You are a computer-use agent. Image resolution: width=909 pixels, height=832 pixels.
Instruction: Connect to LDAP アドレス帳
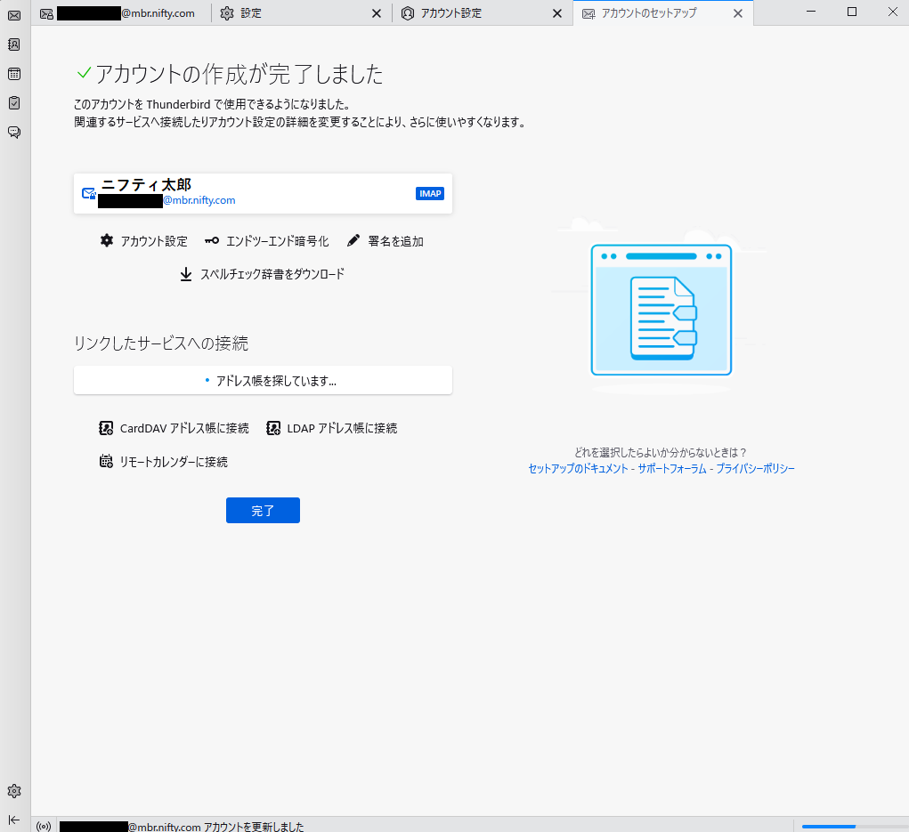332,428
